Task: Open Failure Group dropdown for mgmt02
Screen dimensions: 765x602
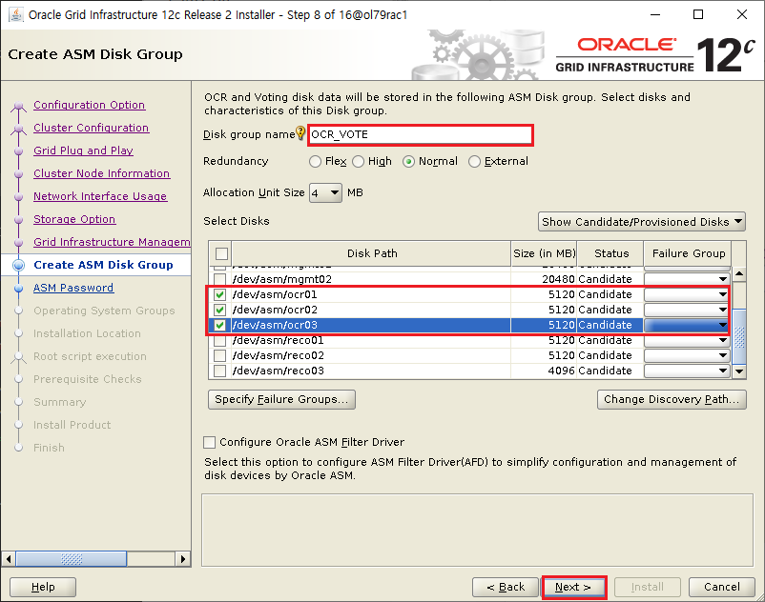Action: (687, 279)
